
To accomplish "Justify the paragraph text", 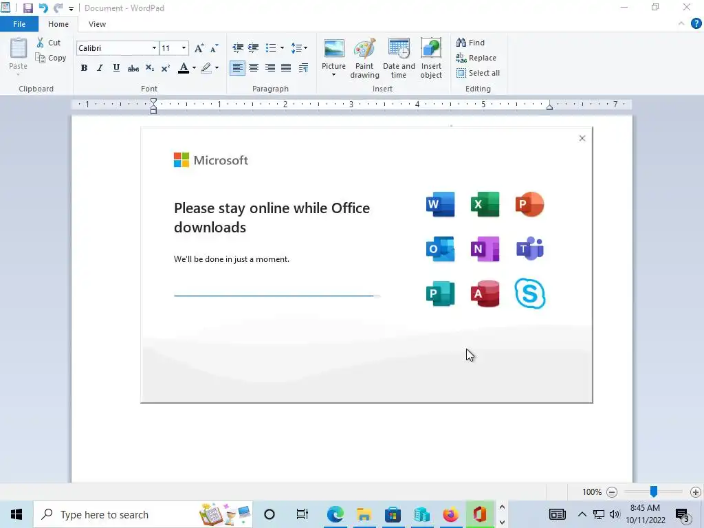I will (286, 68).
